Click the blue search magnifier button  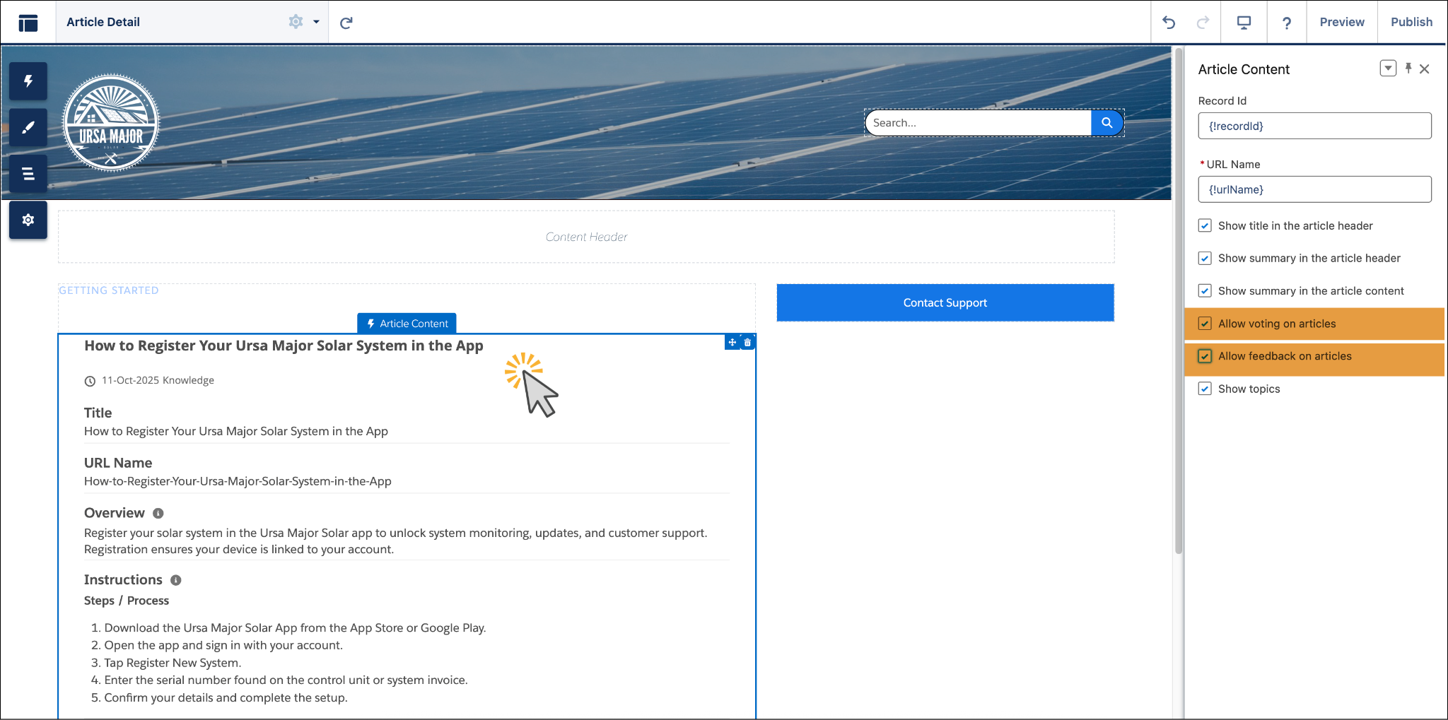click(x=1107, y=123)
